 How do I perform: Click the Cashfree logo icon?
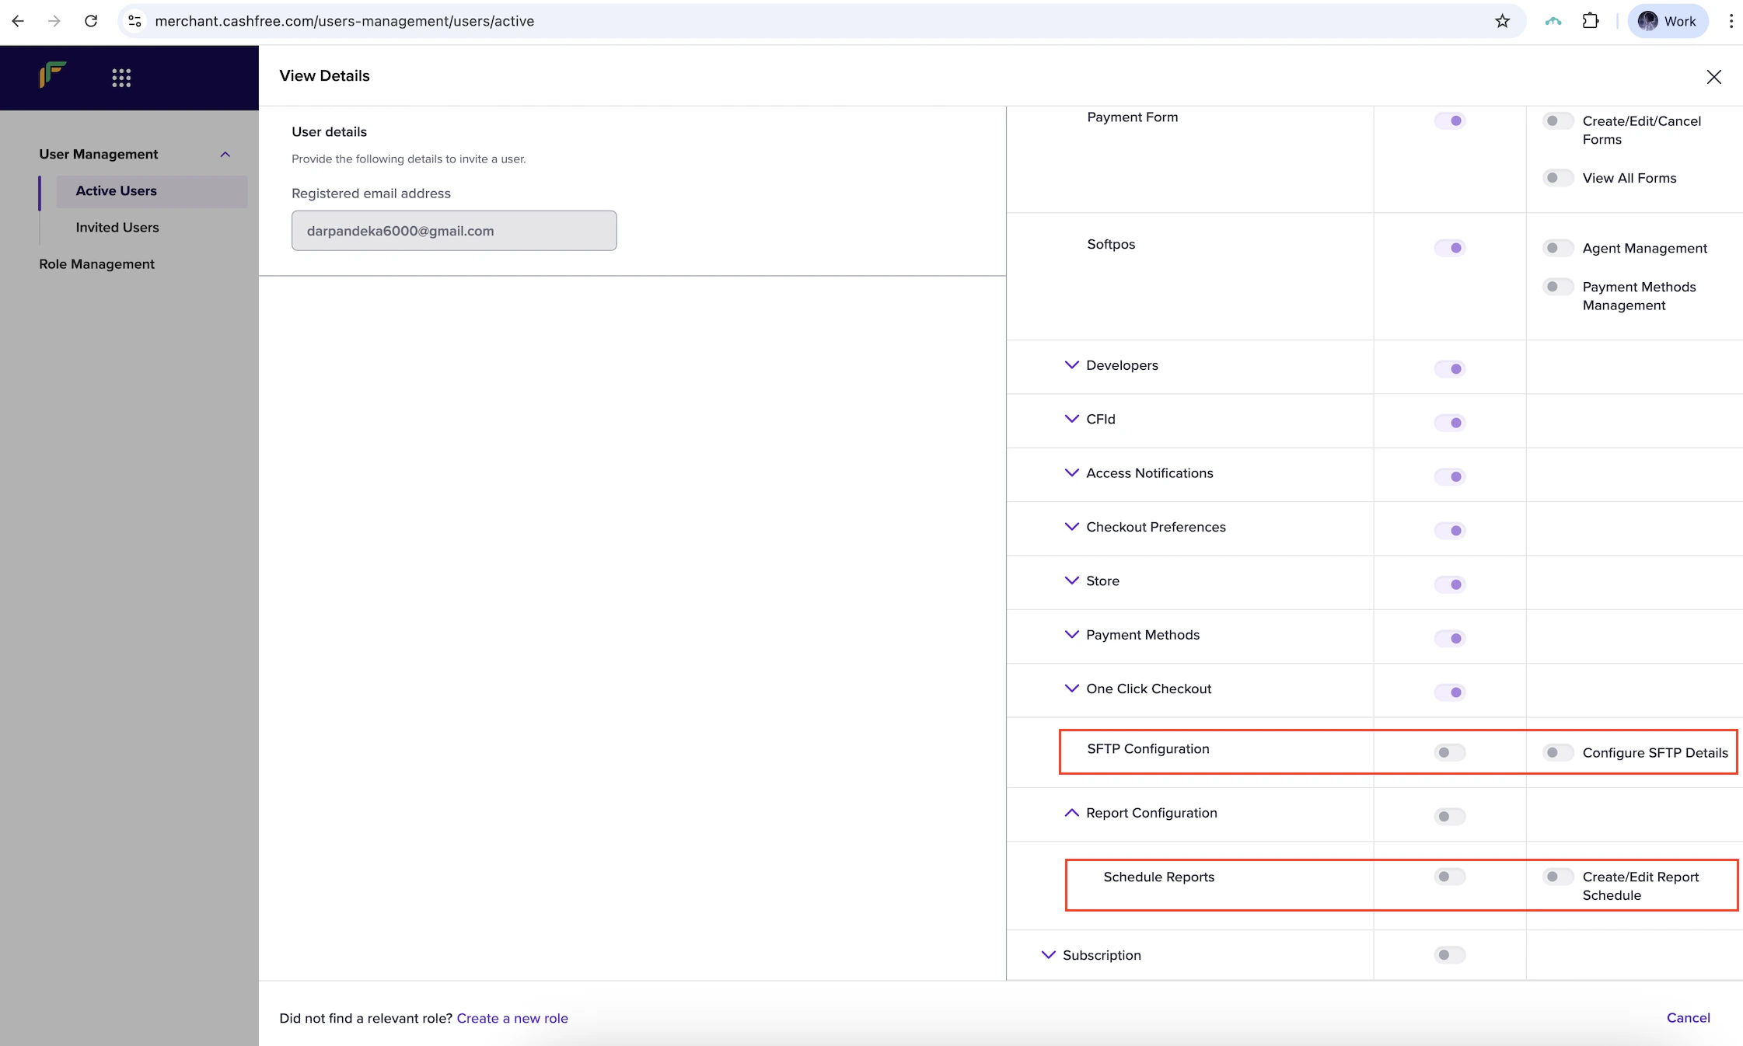52,75
